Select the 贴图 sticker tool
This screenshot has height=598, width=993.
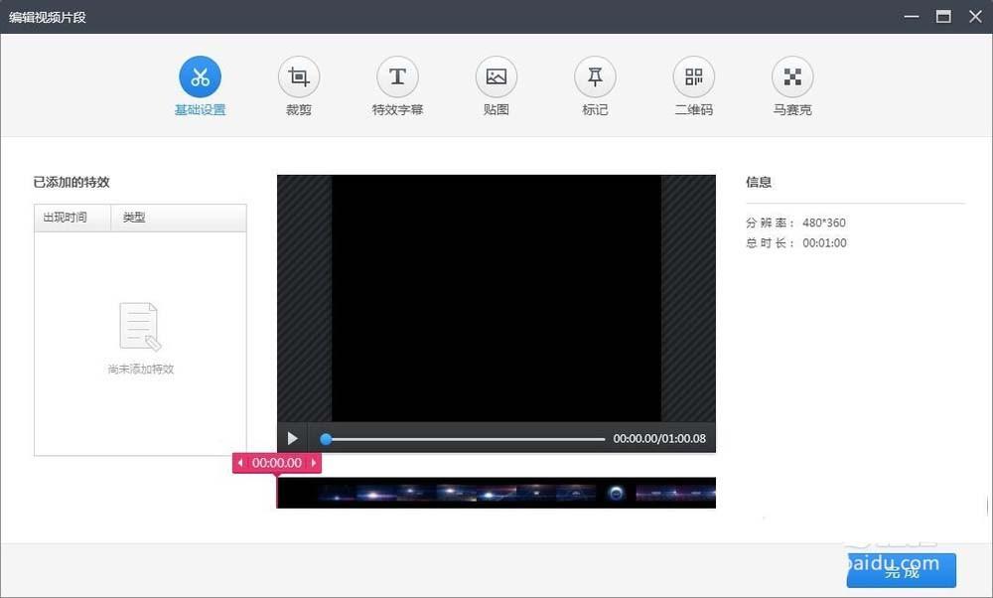point(496,75)
